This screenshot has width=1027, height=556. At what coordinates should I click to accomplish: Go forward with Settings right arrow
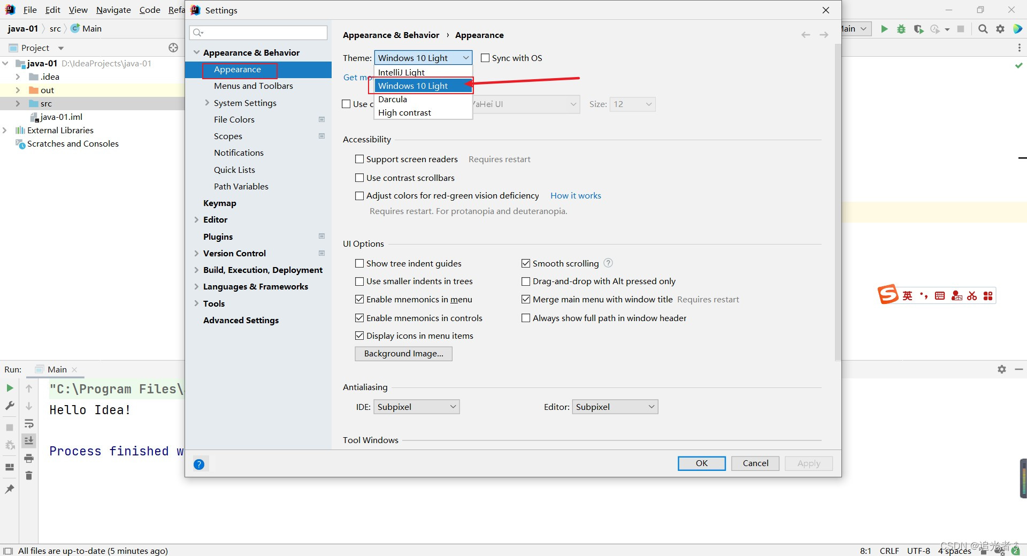(x=824, y=35)
